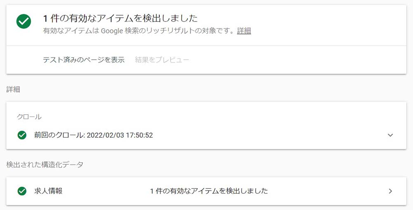The image size is (413, 210).
Task: Click the 詳細 section heading
Action: click(x=13, y=90)
